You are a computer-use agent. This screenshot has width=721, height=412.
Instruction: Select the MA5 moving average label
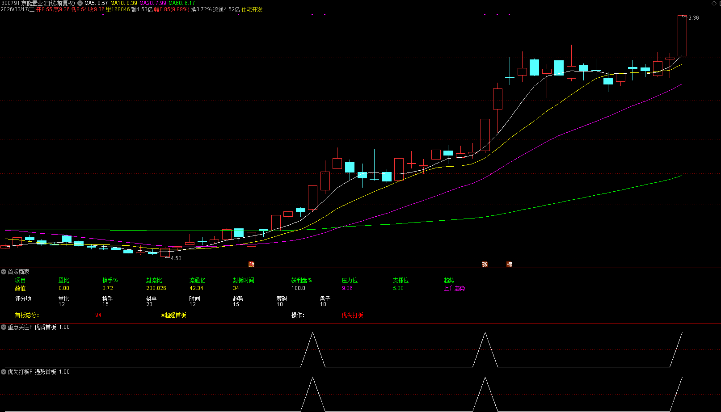(96, 3)
